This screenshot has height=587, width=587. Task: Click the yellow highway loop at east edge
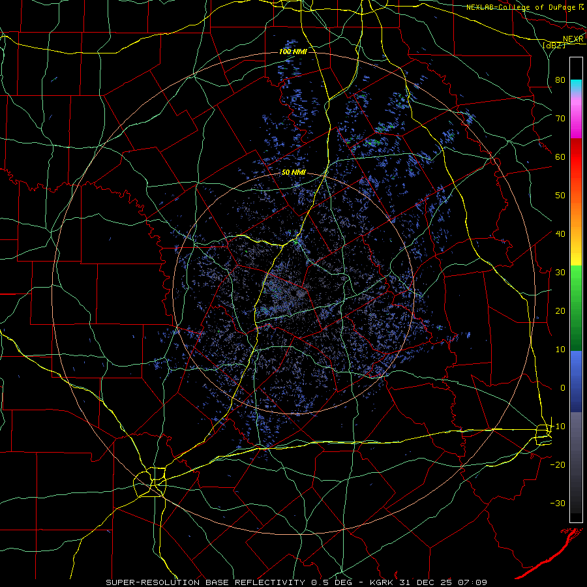(x=543, y=433)
